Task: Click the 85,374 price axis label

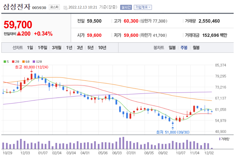Action: click(221, 65)
